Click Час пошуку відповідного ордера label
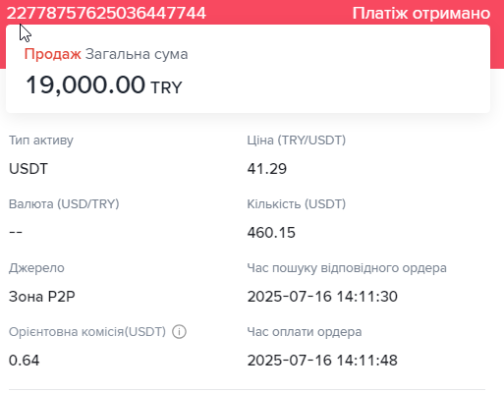Viewport: 504px width, 393px height. tap(347, 268)
